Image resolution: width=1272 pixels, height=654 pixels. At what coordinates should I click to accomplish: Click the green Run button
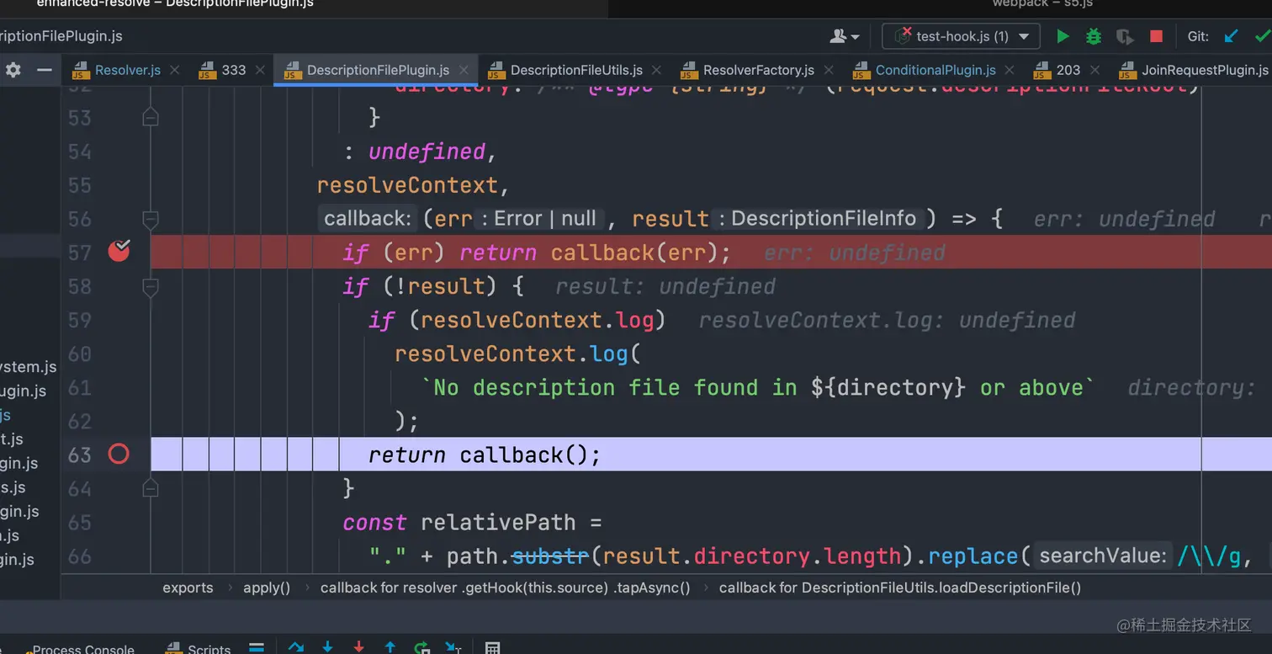(x=1063, y=36)
